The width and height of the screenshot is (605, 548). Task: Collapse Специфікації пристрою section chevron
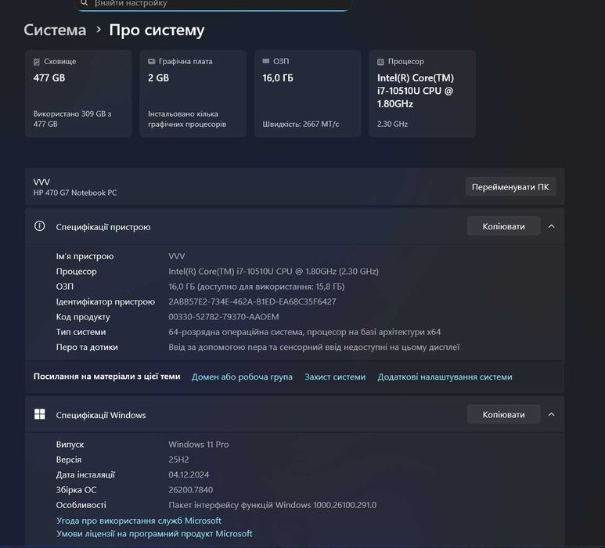(x=551, y=226)
